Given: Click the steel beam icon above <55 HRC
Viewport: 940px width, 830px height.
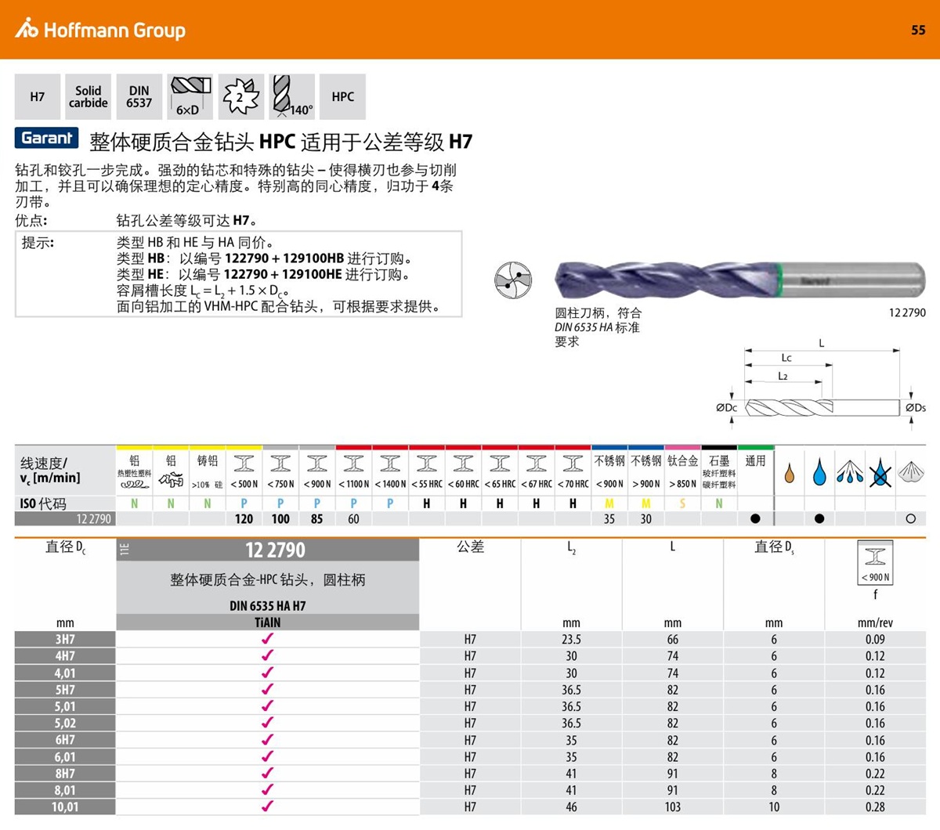Looking at the screenshot, I should coord(427,463).
